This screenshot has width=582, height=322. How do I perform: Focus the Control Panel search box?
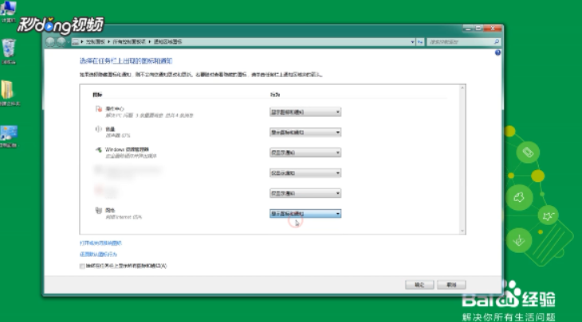click(460, 42)
